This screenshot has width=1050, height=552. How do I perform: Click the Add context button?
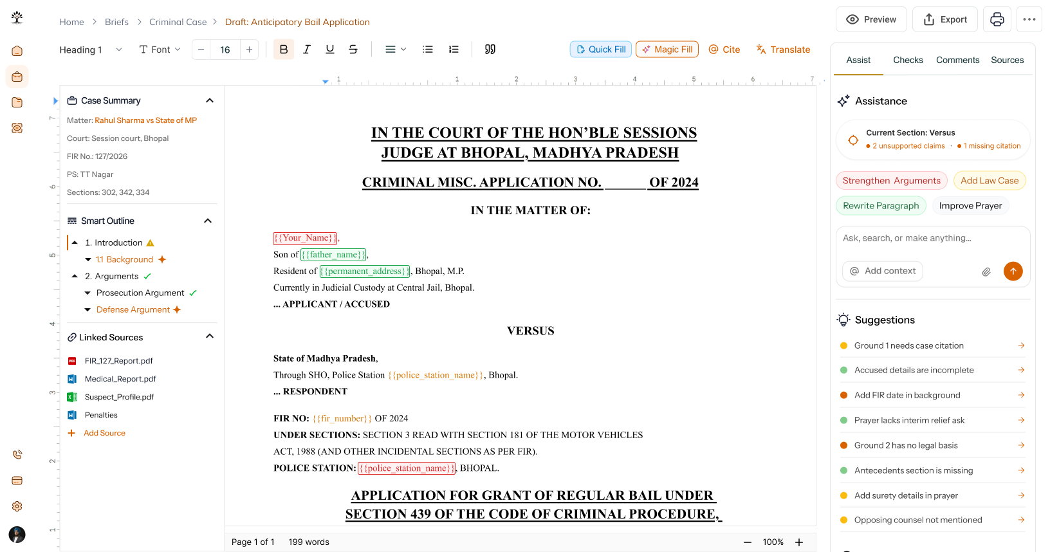coord(883,271)
